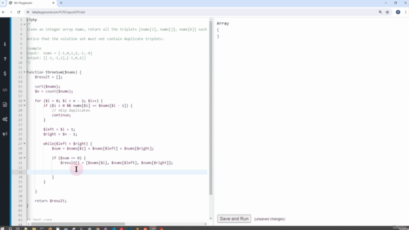Open File Explorer folder icon in the taskbar
This screenshot has height=230, width=409.
(34, 229)
